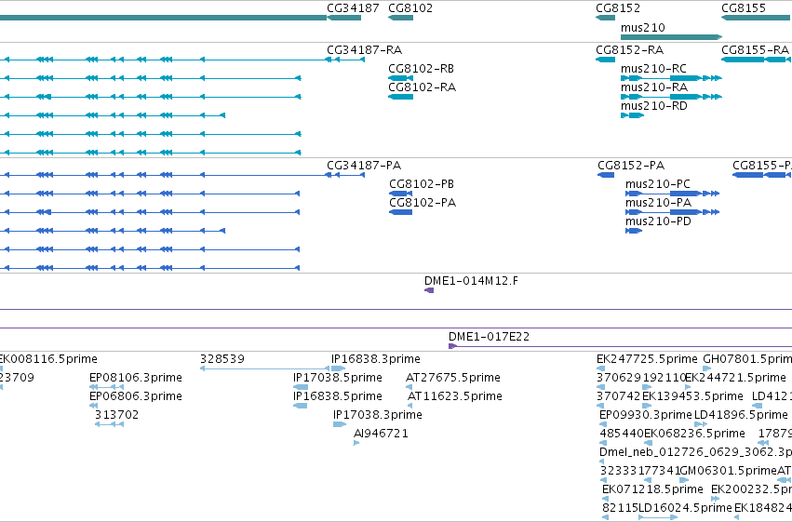Select the mus210-RD transcript
792x522 pixels.
pos(632,115)
